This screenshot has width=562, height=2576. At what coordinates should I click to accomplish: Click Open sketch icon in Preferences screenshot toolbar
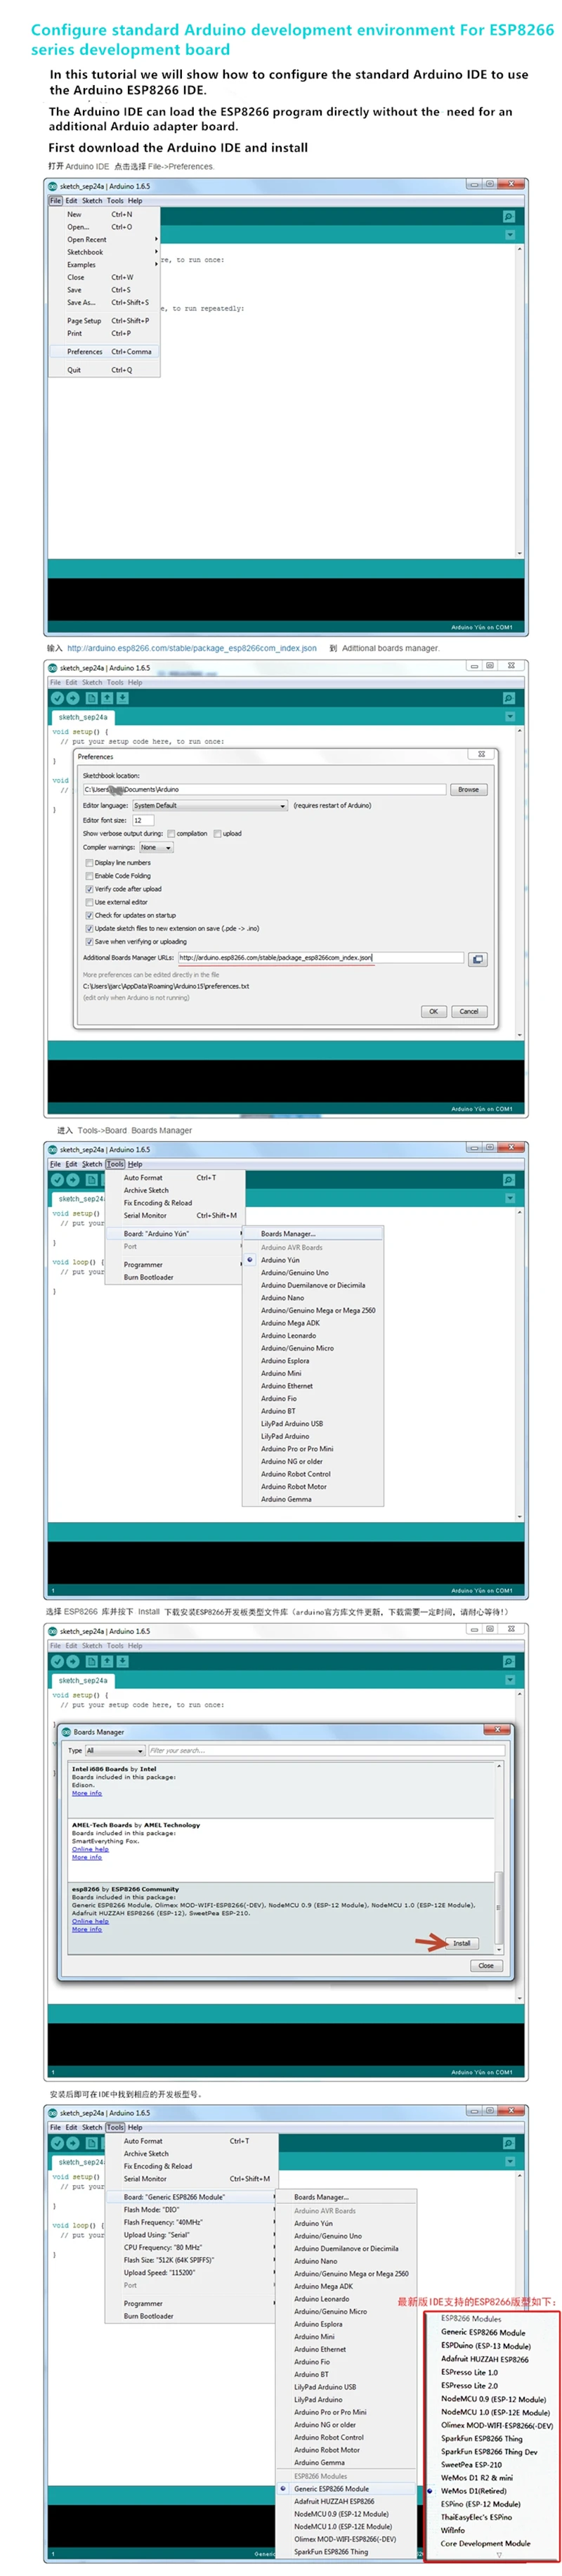(106, 698)
